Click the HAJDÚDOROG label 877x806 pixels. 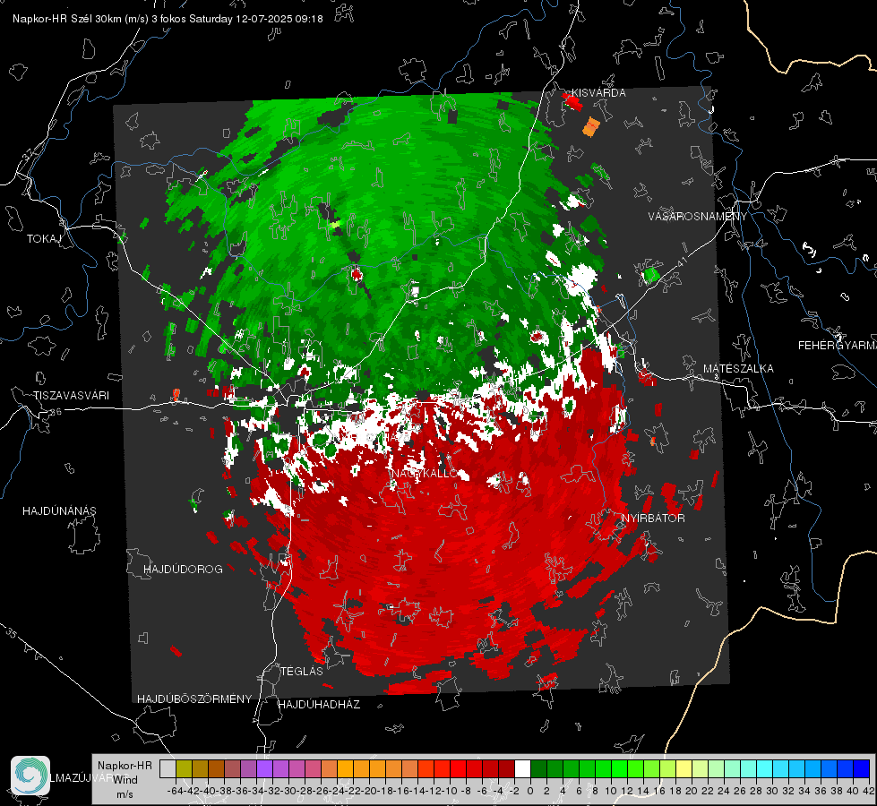(x=183, y=569)
